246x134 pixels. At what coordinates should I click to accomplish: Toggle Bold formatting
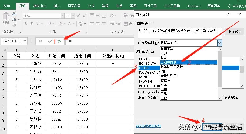click(x=26, y=24)
